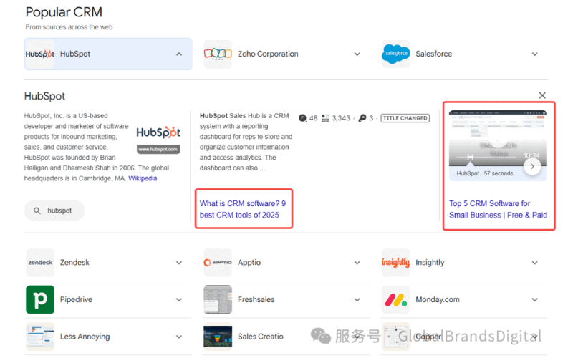
Task: Click the Freshsales thumbnail image
Action: tap(218, 299)
